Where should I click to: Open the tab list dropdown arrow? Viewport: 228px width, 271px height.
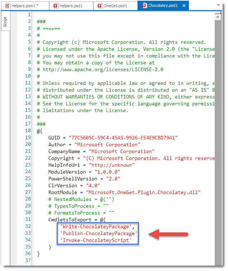218,5
